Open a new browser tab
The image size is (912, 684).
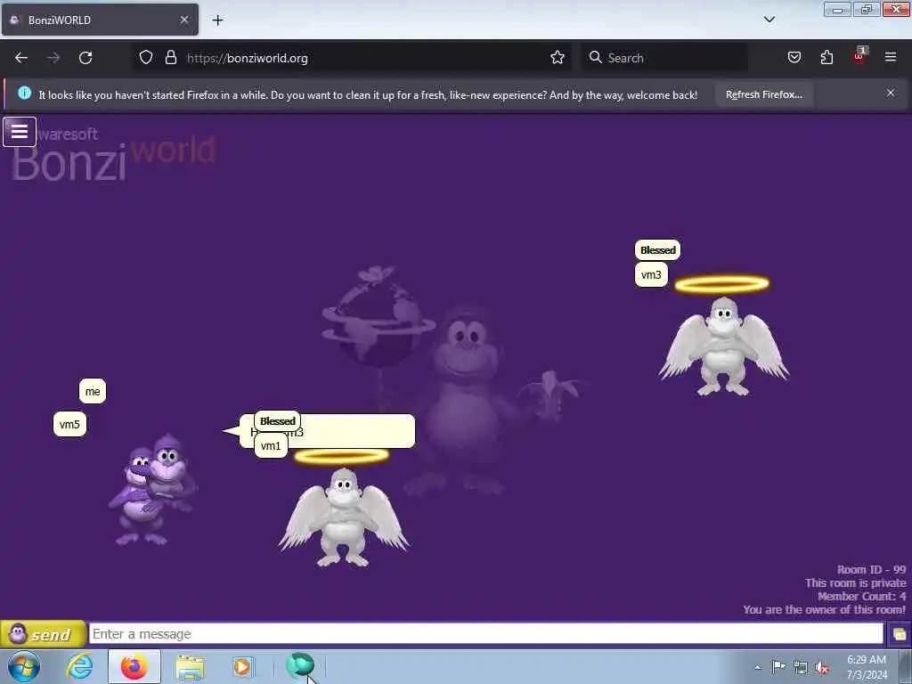217,20
